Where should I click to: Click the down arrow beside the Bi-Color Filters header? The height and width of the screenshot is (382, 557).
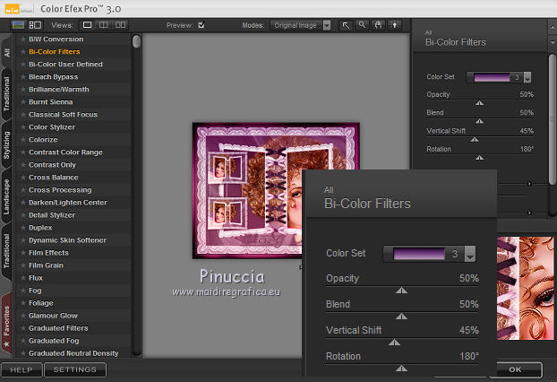click(553, 42)
